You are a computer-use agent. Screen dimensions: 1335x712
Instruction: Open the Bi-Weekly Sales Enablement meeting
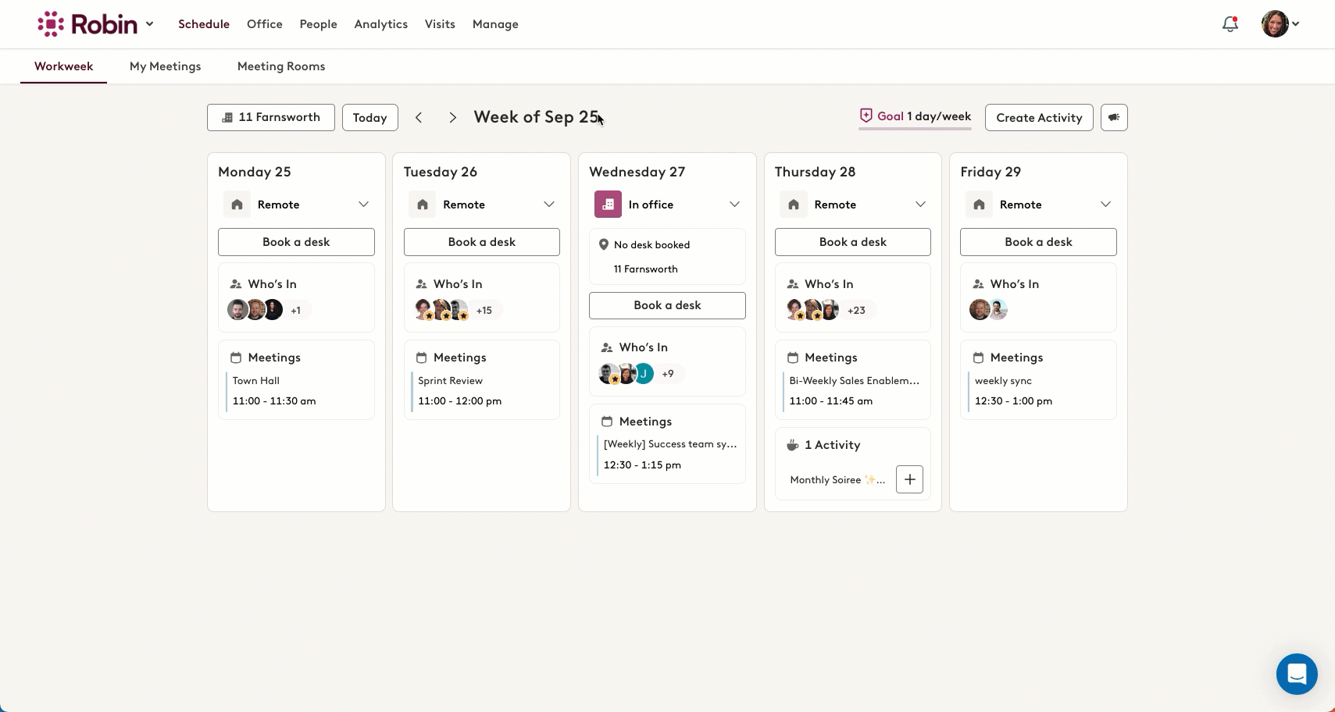[x=853, y=391]
